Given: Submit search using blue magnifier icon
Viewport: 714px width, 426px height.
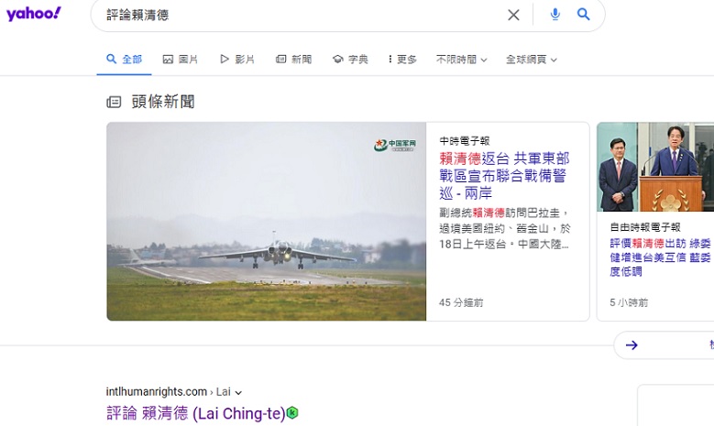Looking at the screenshot, I should pyautogui.click(x=583, y=14).
